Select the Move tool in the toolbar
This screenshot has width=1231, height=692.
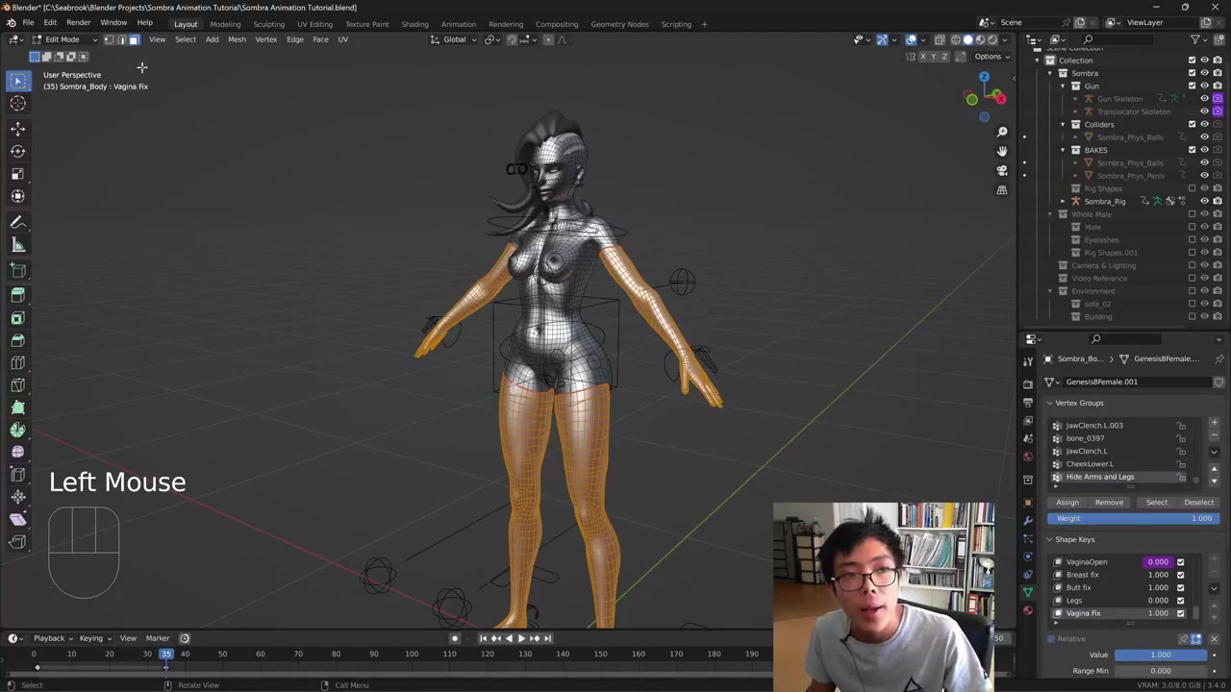point(17,128)
